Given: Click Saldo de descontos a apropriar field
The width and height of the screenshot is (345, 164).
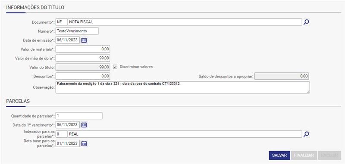Looking at the screenshot, I should (x=282, y=76).
